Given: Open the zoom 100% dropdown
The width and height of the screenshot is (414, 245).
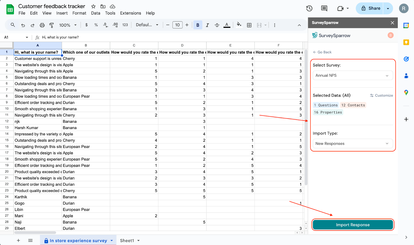Looking at the screenshot, I should 68,25.
